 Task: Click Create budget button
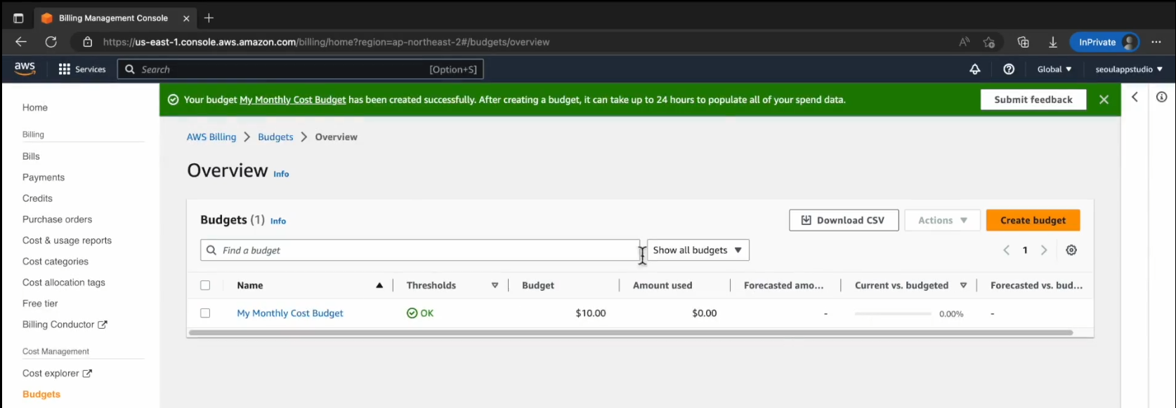[1033, 220]
